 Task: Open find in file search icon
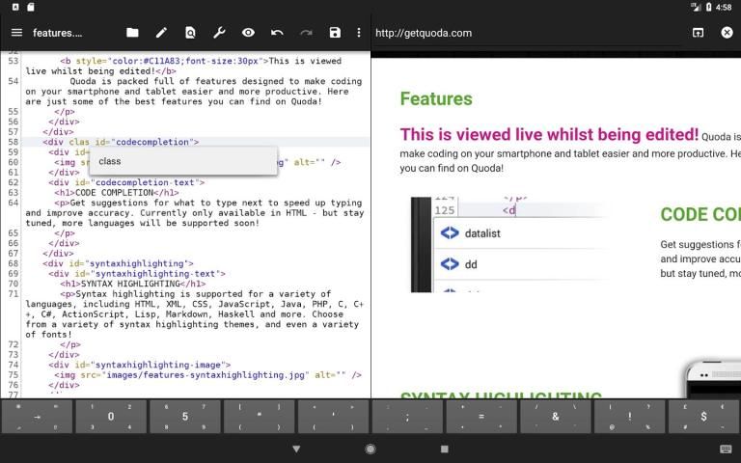click(190, 33)
